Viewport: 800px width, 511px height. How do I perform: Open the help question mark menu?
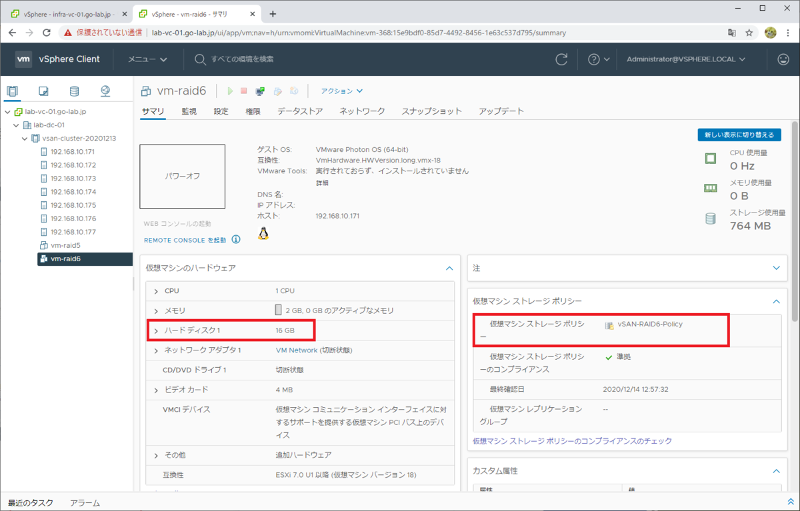(x=598, y=59)
